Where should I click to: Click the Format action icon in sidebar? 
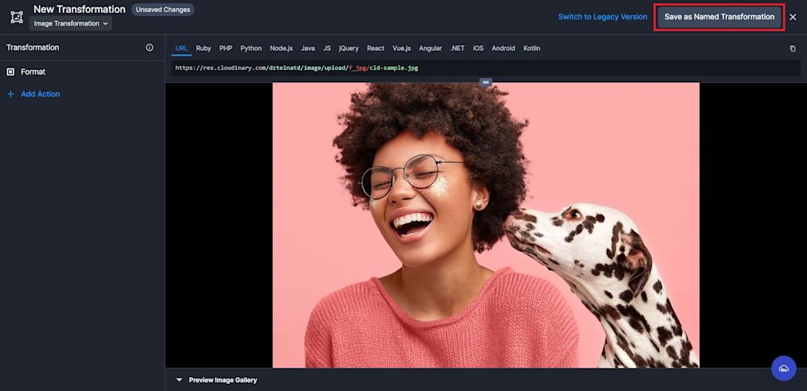point(10,72)
